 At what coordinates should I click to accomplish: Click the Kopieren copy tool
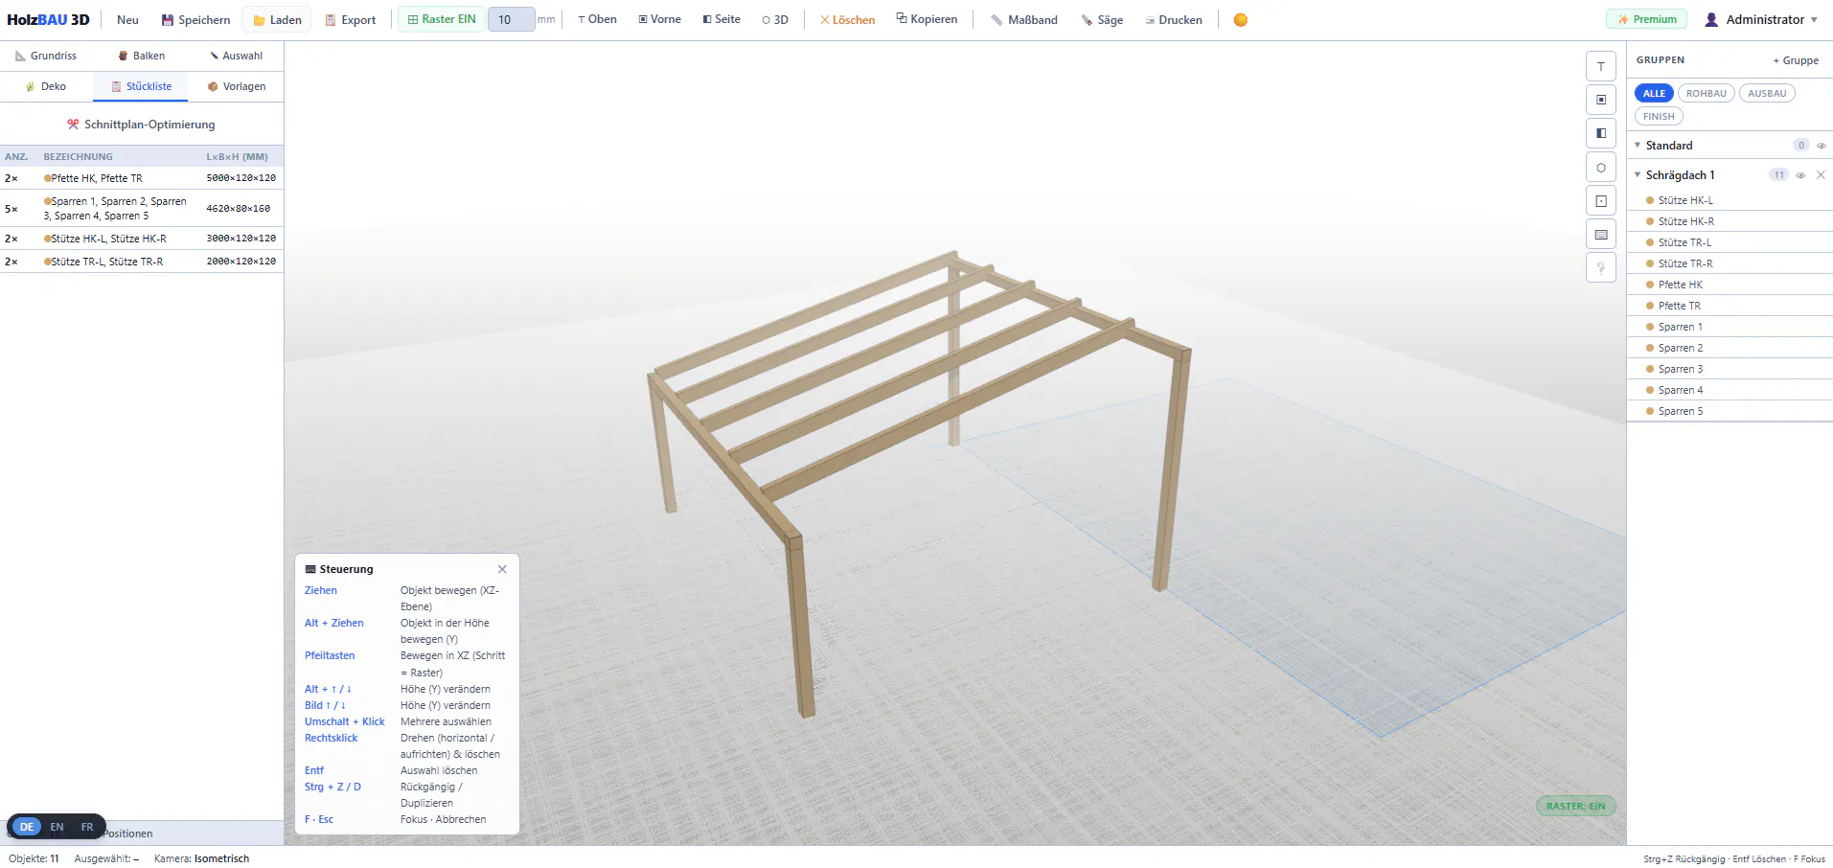(927, 19)
